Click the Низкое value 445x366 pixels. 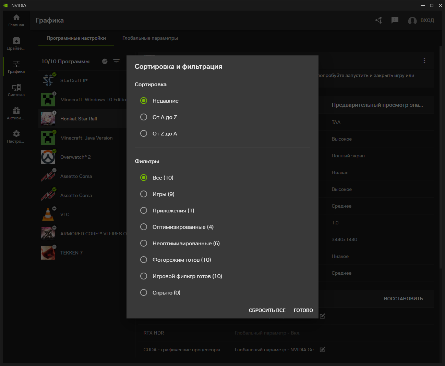click(340, 256)
